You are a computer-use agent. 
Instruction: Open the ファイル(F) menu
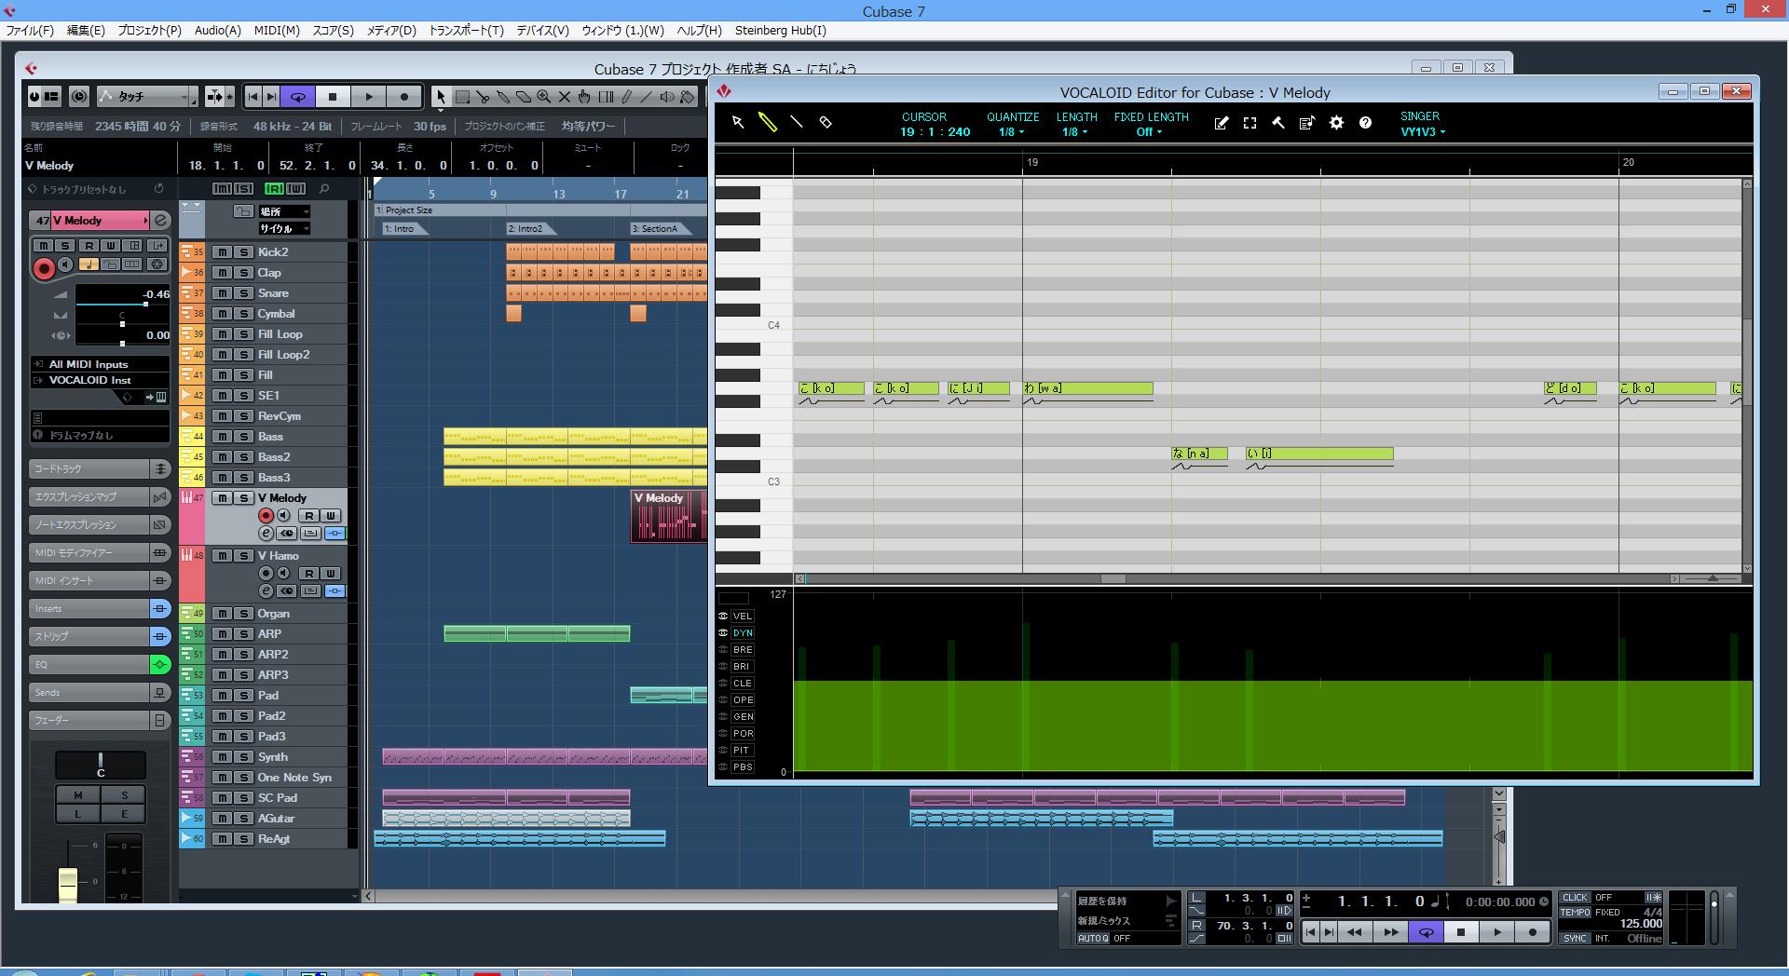point(30,31)
